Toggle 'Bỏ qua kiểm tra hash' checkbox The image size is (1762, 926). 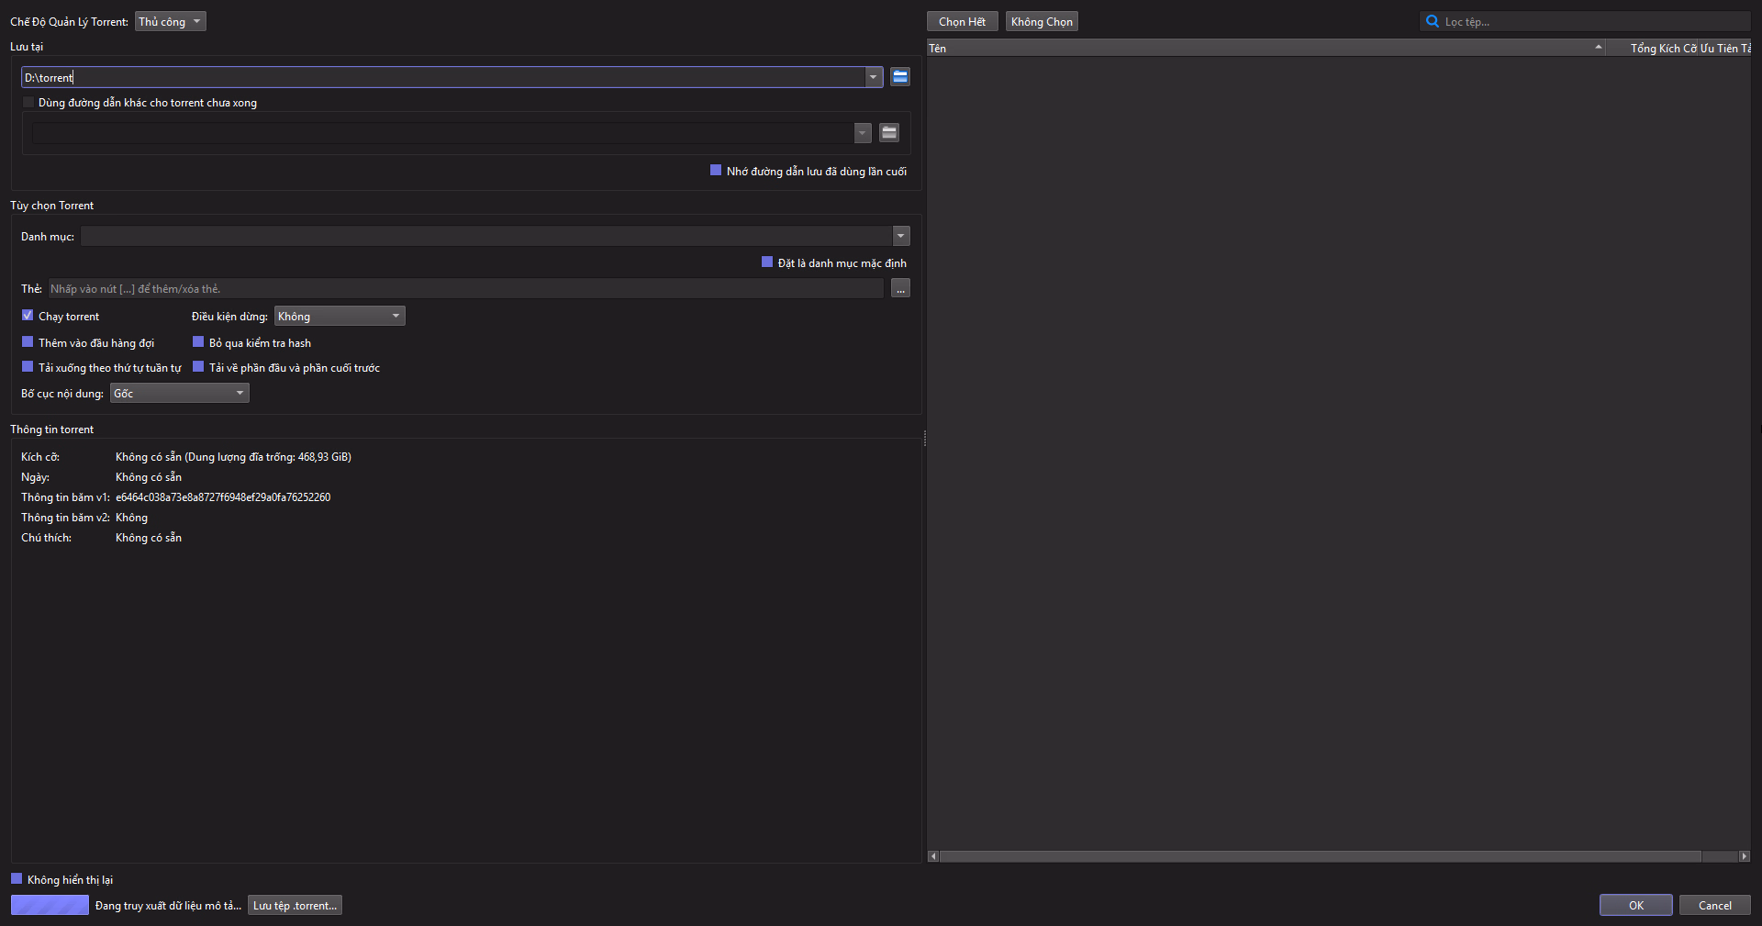click(x=198, y=342)
